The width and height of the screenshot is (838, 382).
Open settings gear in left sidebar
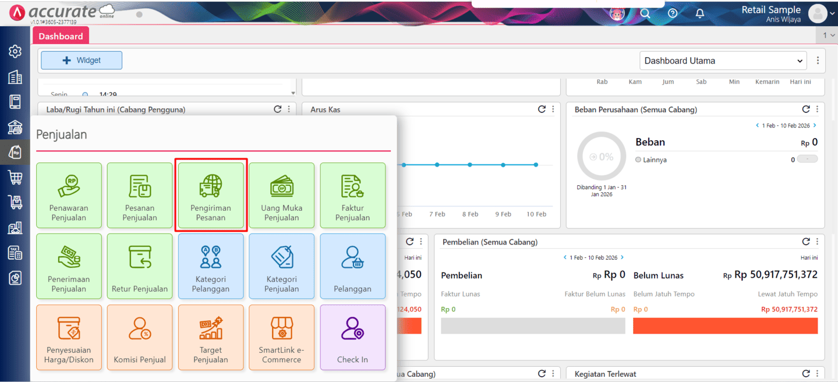[15, 51]
